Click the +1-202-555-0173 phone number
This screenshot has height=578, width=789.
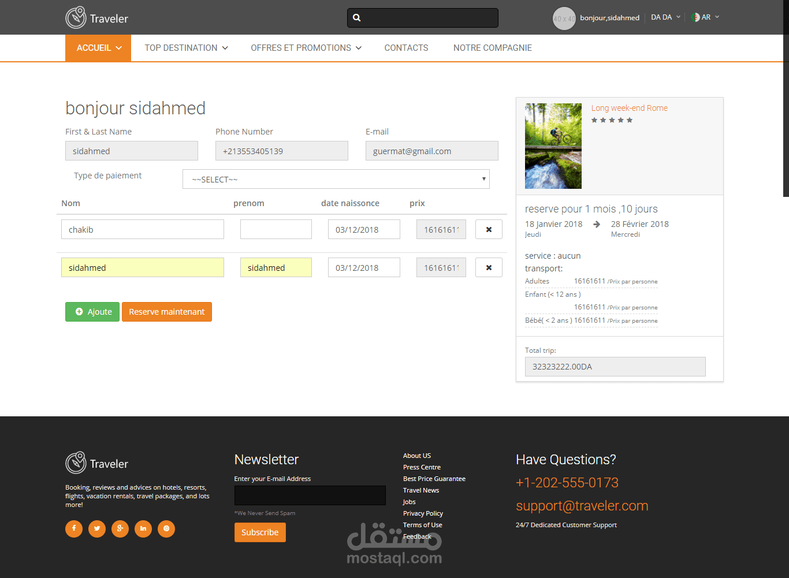567,483
